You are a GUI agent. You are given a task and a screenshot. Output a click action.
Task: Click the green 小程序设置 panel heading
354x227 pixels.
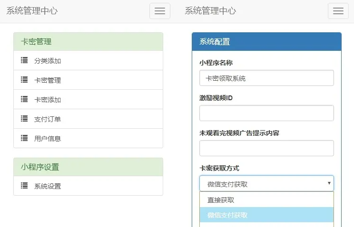[x=88, y=167]
